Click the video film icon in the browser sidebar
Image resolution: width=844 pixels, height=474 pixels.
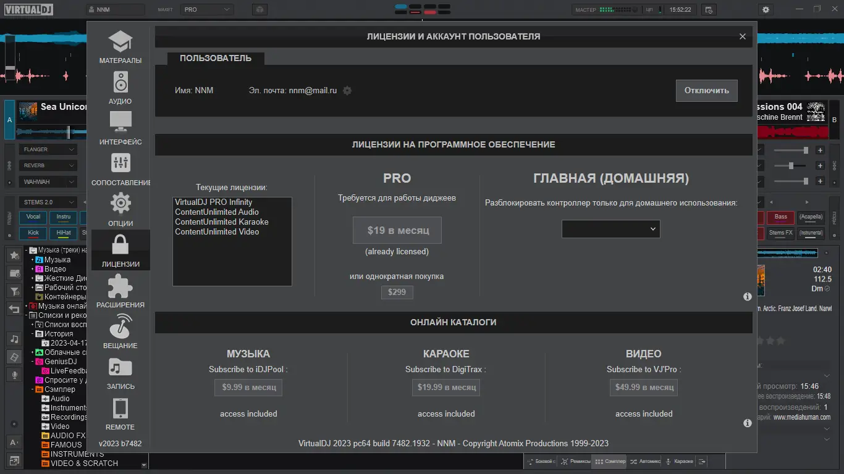[x=14, y=357]
